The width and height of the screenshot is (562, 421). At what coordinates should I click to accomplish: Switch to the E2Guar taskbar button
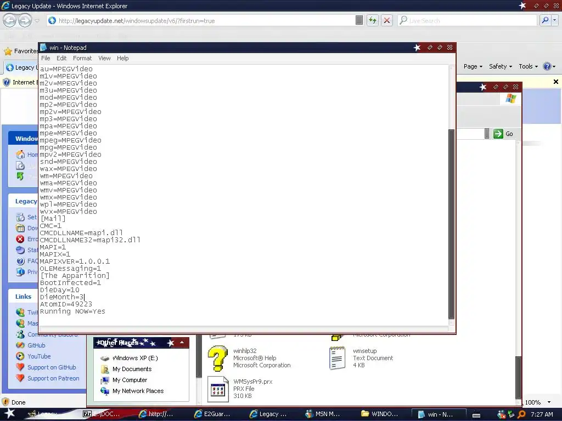tap(212, 414)
